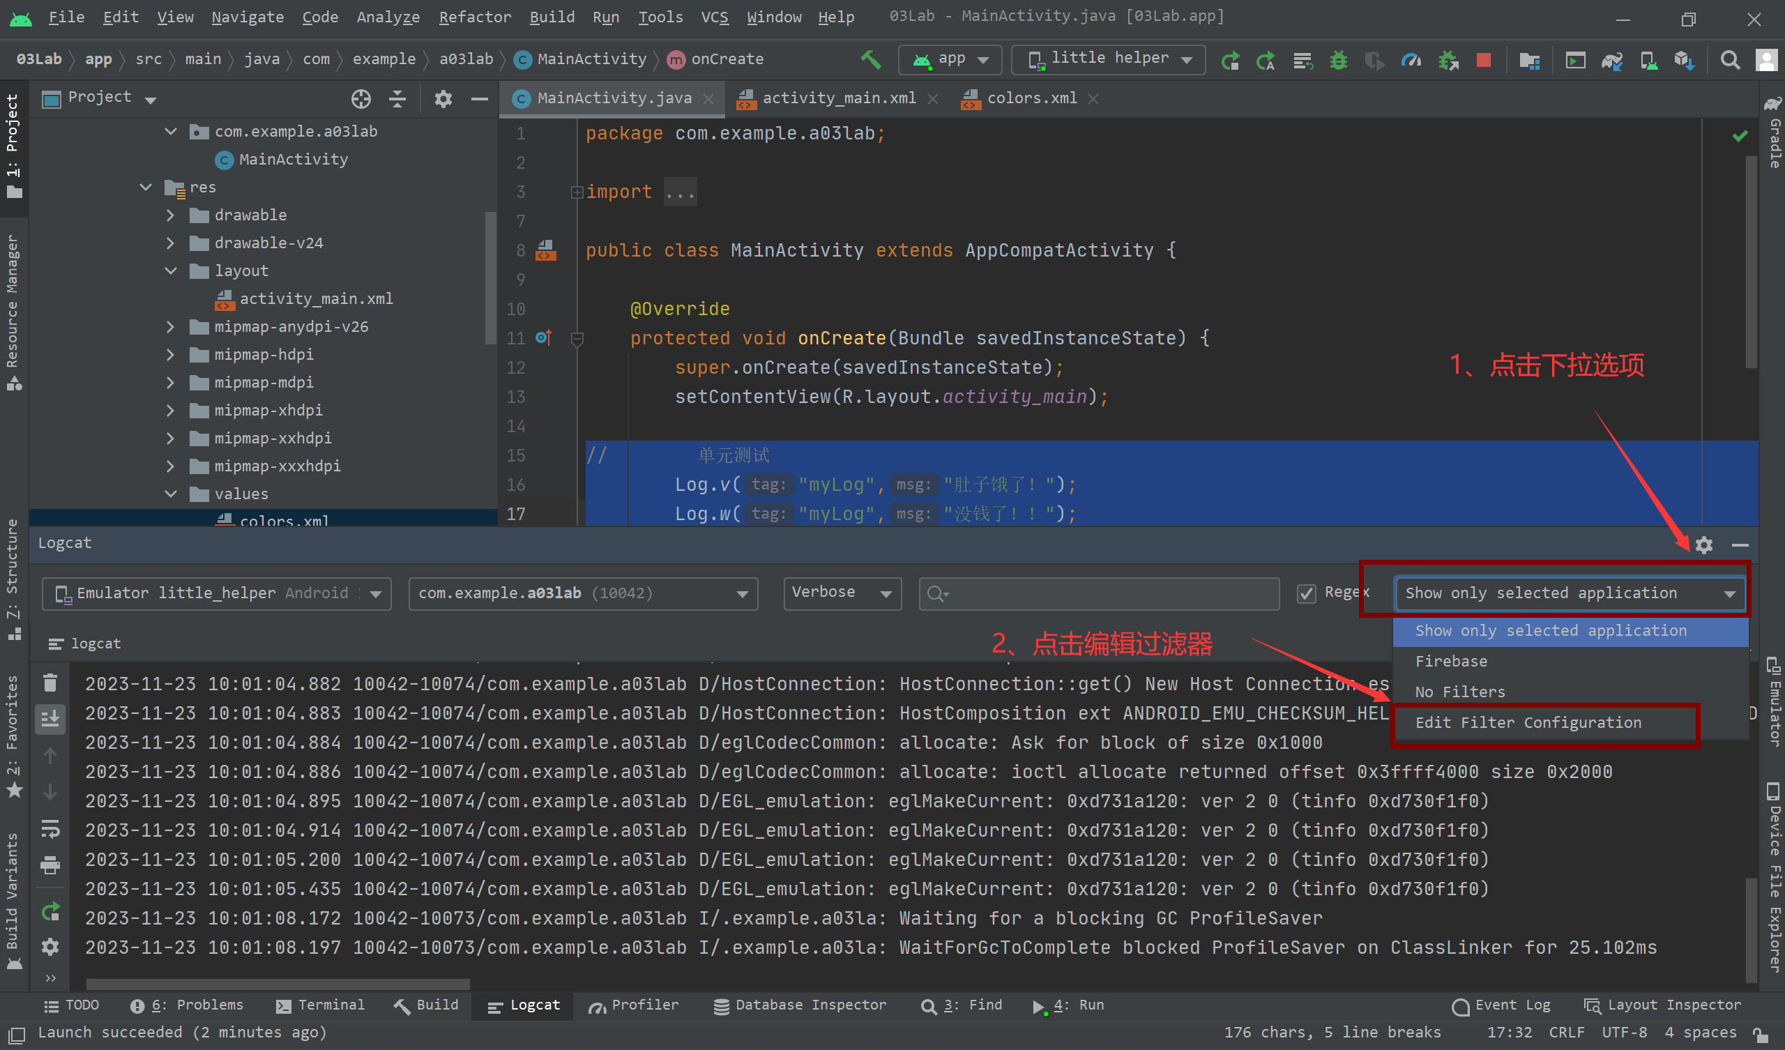
Task: Open the com.example.a03lab process dropdown
Action: point(583,594)
